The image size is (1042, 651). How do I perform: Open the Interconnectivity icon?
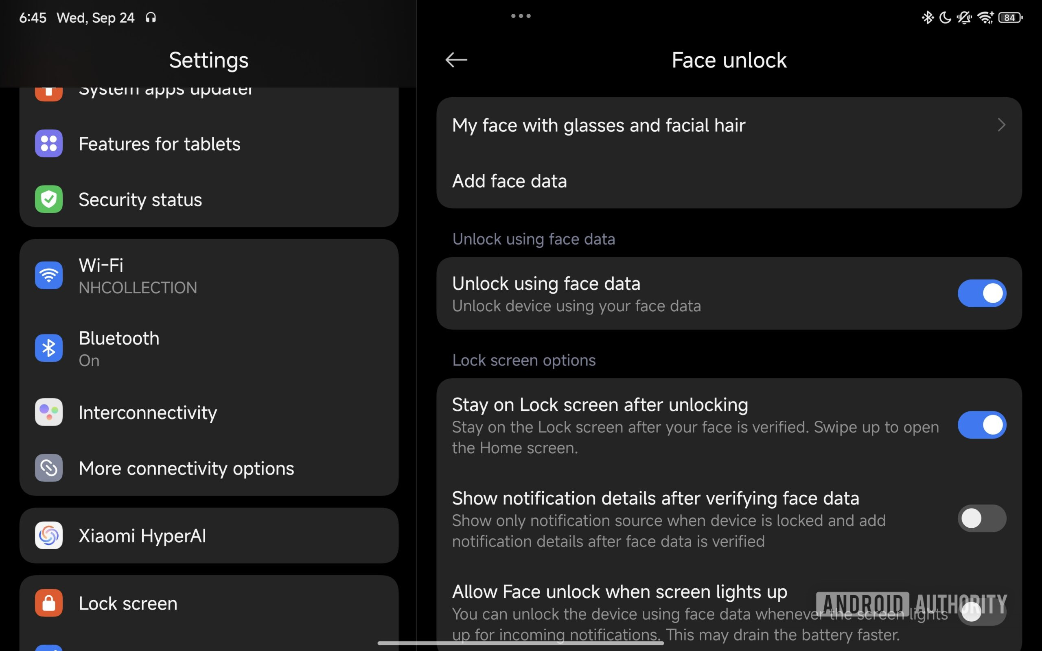click(x=49, y=412)
